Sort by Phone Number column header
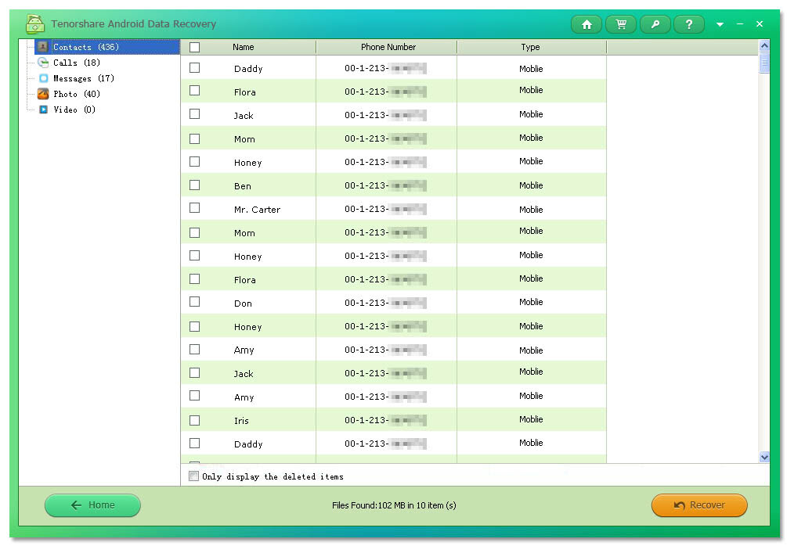This screenshot has width=787, height=546. point(387,47)
